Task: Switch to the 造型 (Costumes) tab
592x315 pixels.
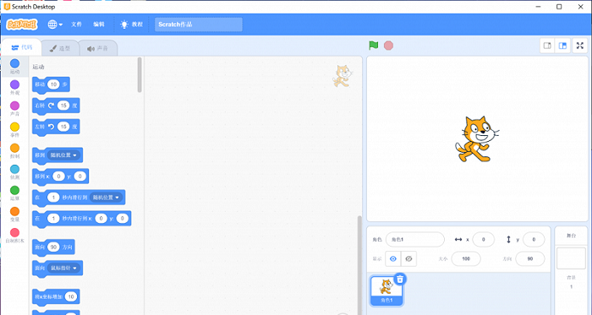Action: pos(60,48)
